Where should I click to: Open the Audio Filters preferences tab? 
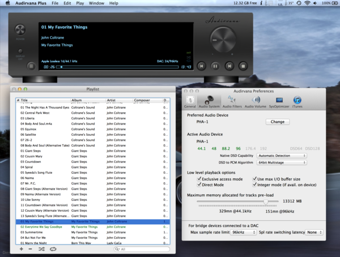point(232,102)
